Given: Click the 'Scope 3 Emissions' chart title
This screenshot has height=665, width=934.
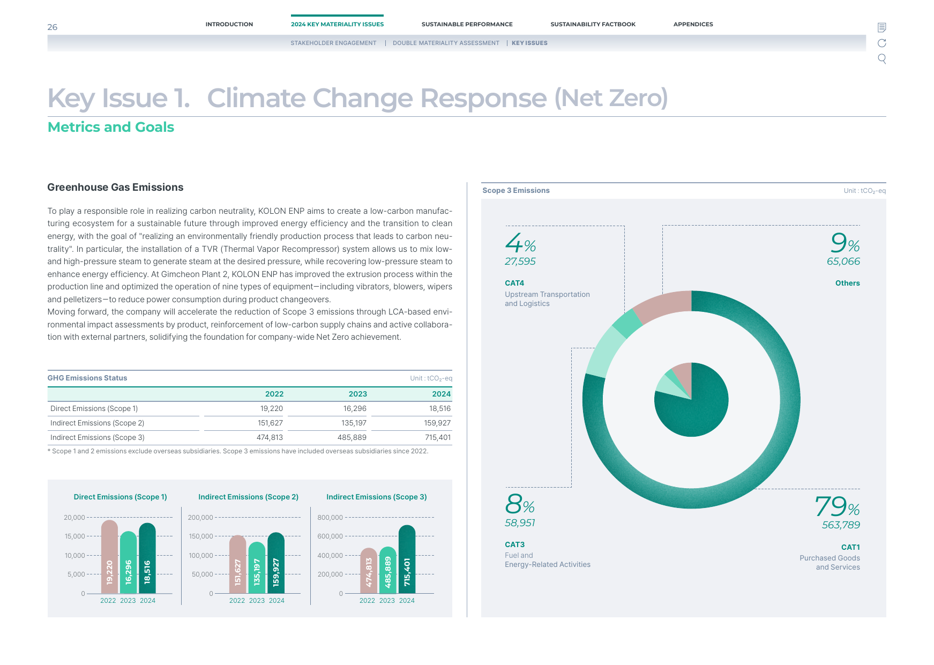Looking at the screenshot, I should pyautogui.click(x=515, y=190).
